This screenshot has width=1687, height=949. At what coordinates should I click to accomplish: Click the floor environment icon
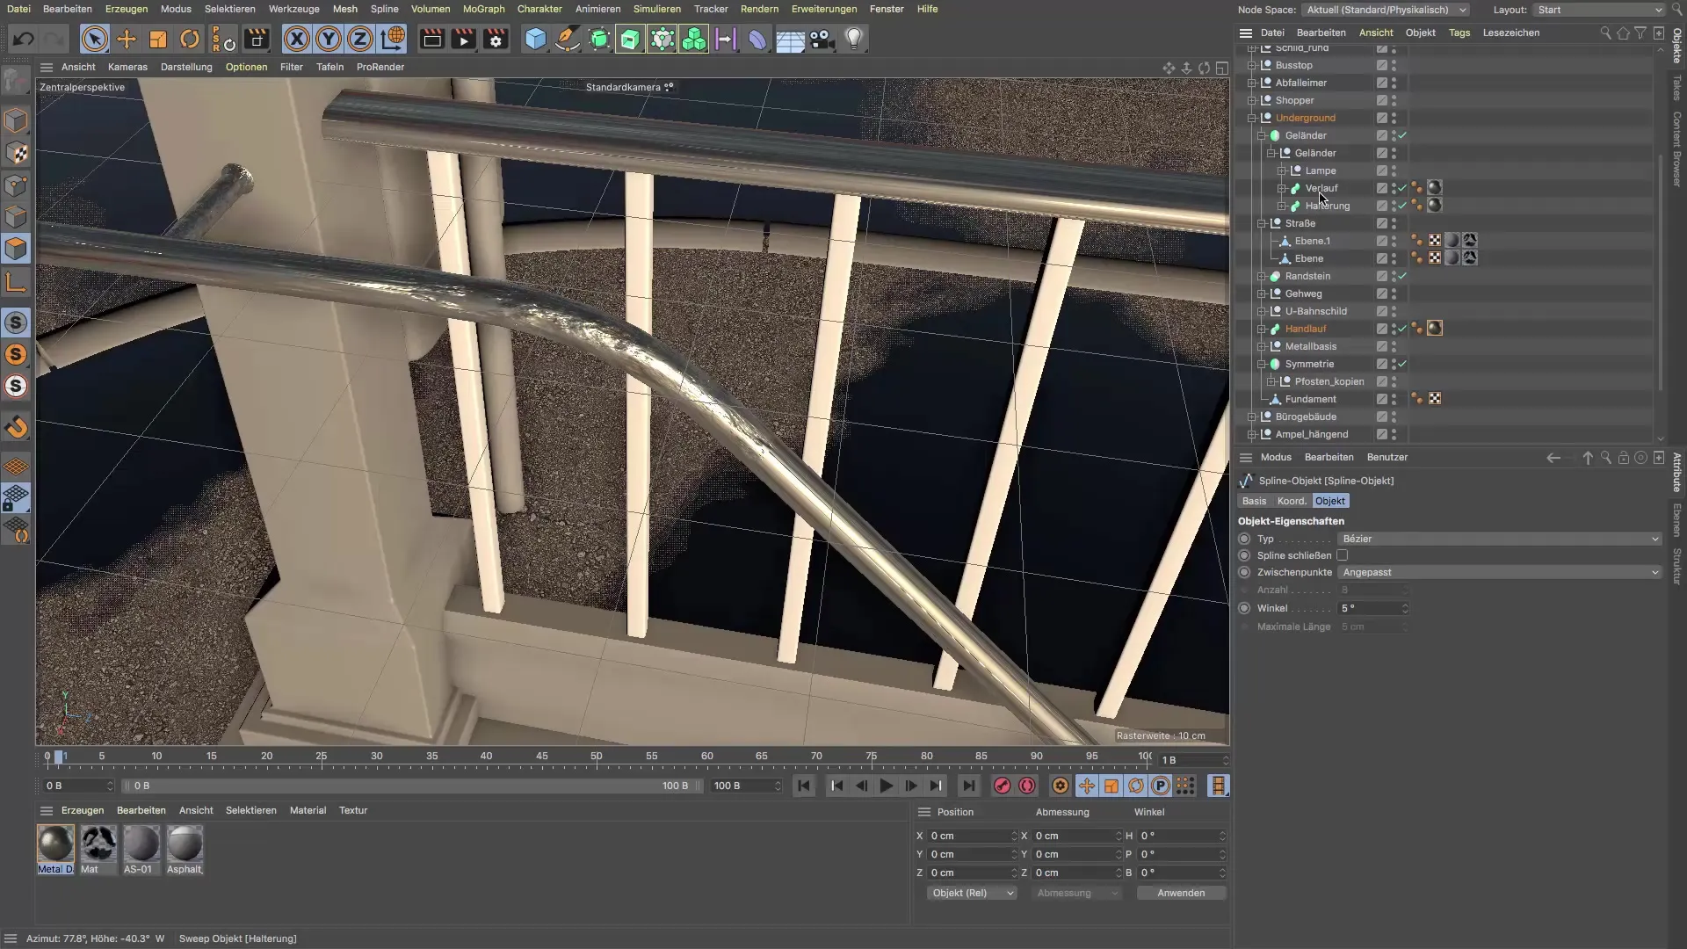coord(790,39)
